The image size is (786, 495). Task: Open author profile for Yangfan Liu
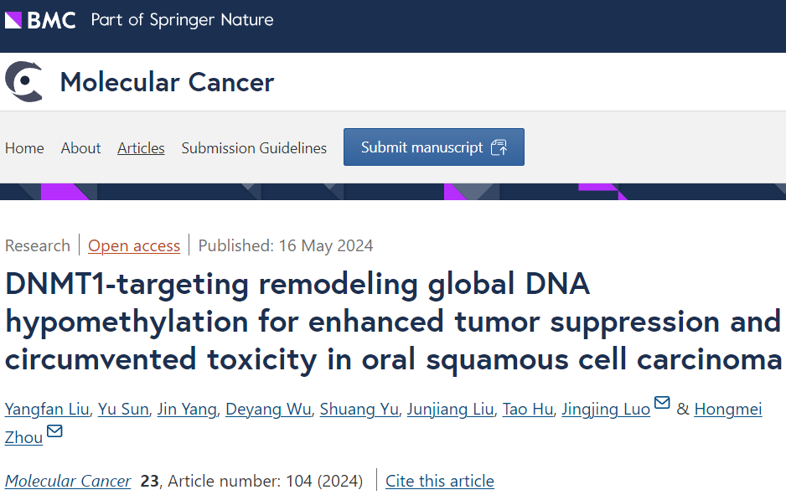47,409
